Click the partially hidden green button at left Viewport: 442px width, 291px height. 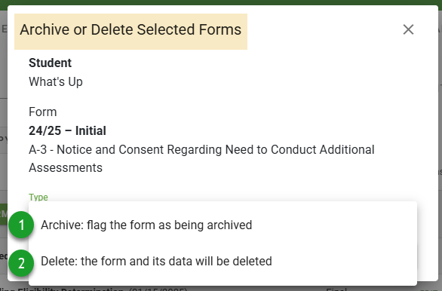tap(4, 214)
